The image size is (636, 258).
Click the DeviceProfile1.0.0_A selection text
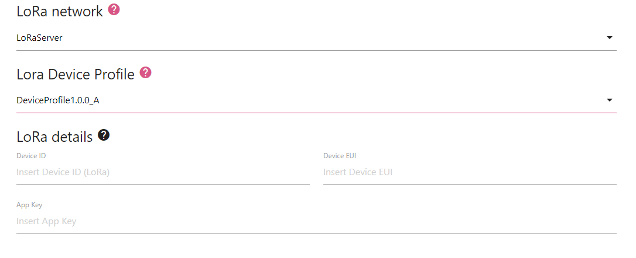point(58,100)
